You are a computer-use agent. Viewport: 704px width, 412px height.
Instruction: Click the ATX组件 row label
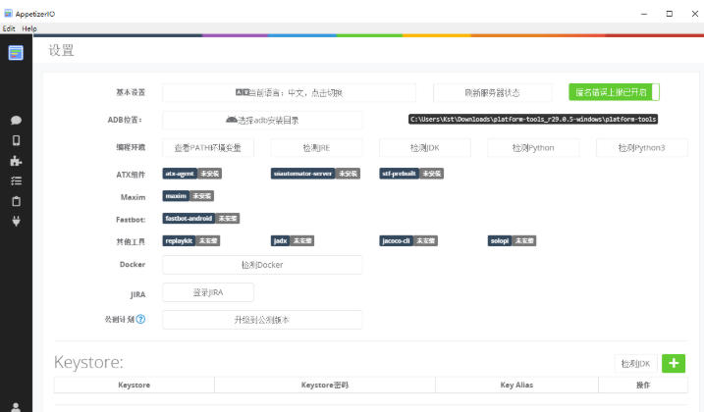(131, 175)
